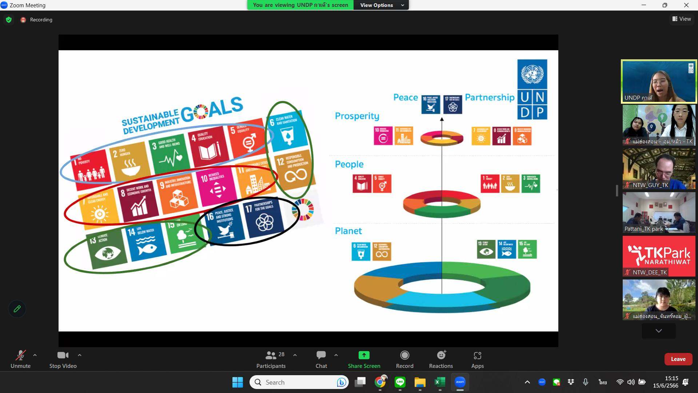Click the Share Screen button

(x=364, y=359)
